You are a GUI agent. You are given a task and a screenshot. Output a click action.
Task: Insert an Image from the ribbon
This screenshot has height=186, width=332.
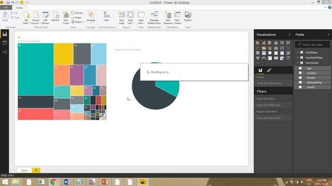(76, 18)
